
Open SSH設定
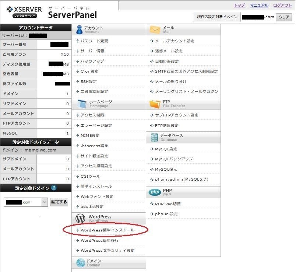click(x=88, y=81)
